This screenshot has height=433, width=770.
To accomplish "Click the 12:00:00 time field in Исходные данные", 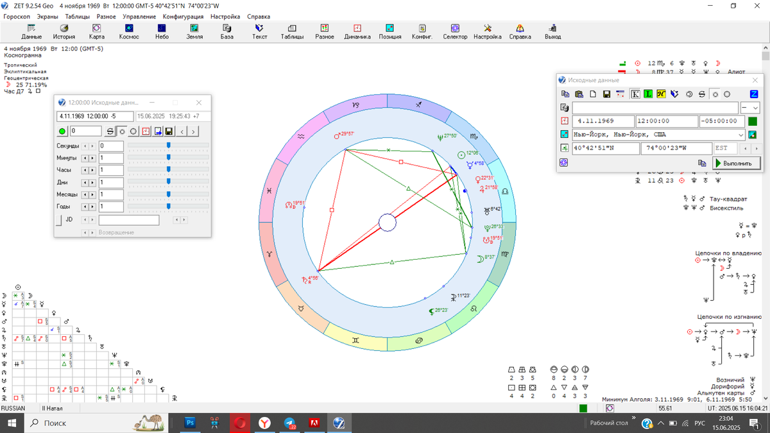I will pos(666,121).
